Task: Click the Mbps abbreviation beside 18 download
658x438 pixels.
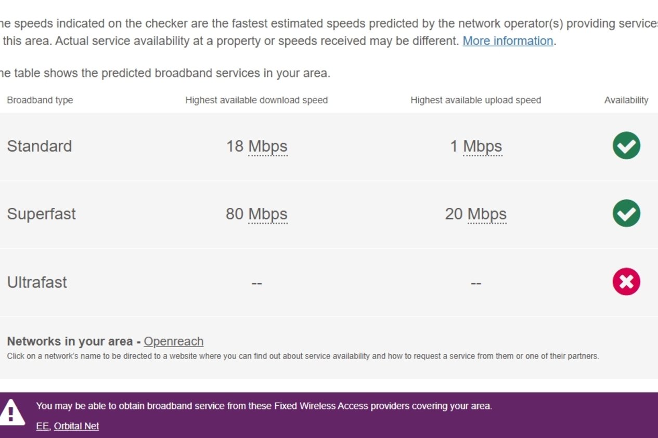Action: coord(268,147)
